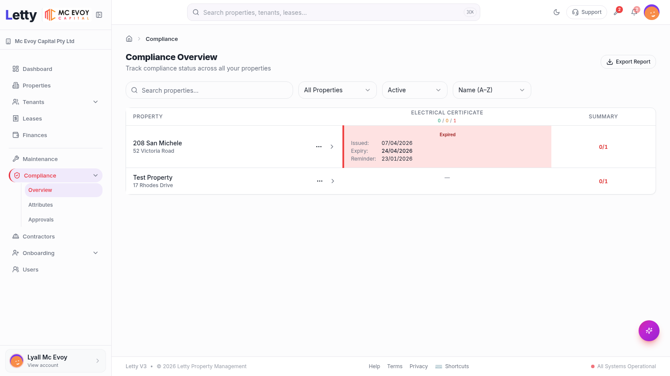Screen dimensions: 670x376
Task: Open user avatar menu in header
Action: pos(652,12)
